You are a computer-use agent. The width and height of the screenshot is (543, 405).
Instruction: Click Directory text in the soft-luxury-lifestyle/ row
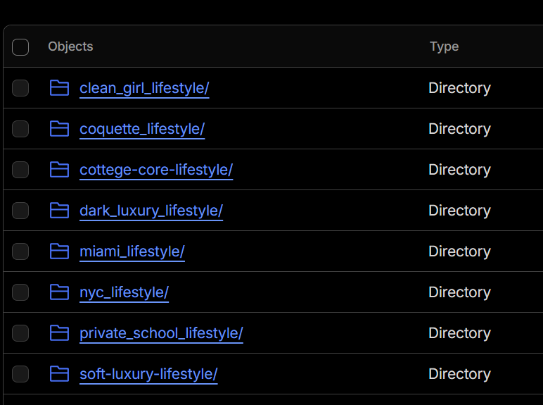click(459, 374)
